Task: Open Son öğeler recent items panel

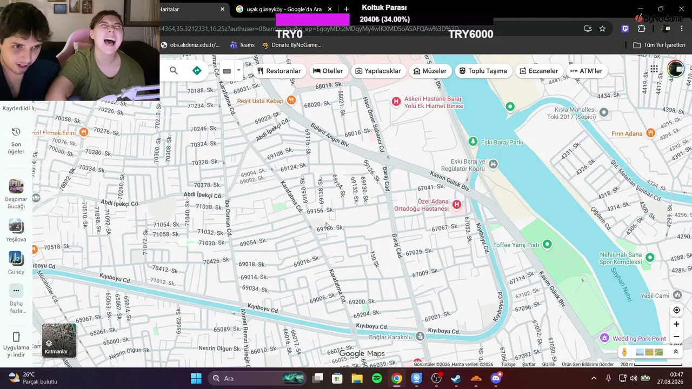Action: click(x=16, y=140)
